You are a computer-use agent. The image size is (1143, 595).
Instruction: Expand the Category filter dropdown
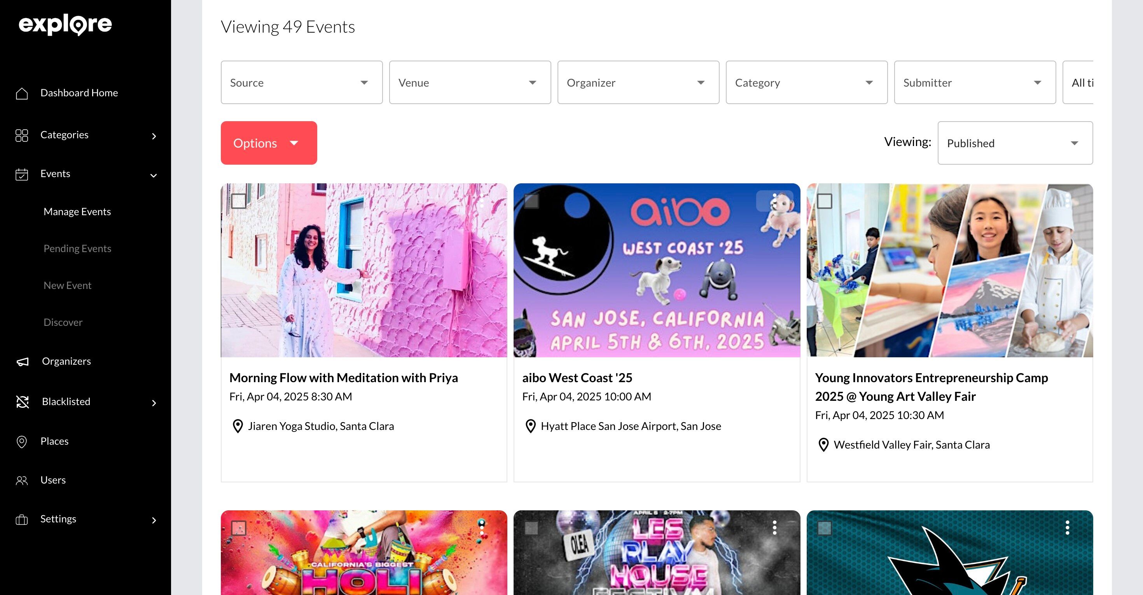806,82
